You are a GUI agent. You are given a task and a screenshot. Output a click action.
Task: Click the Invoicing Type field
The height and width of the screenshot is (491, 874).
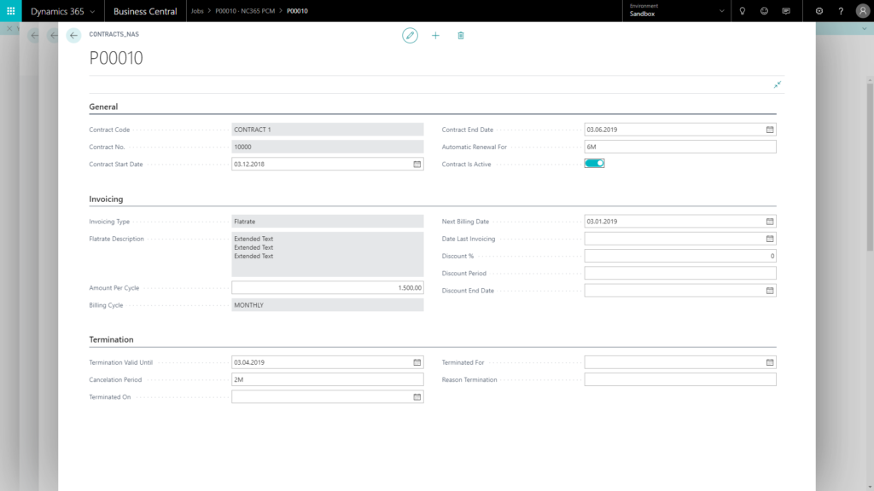tap(327, 222)
